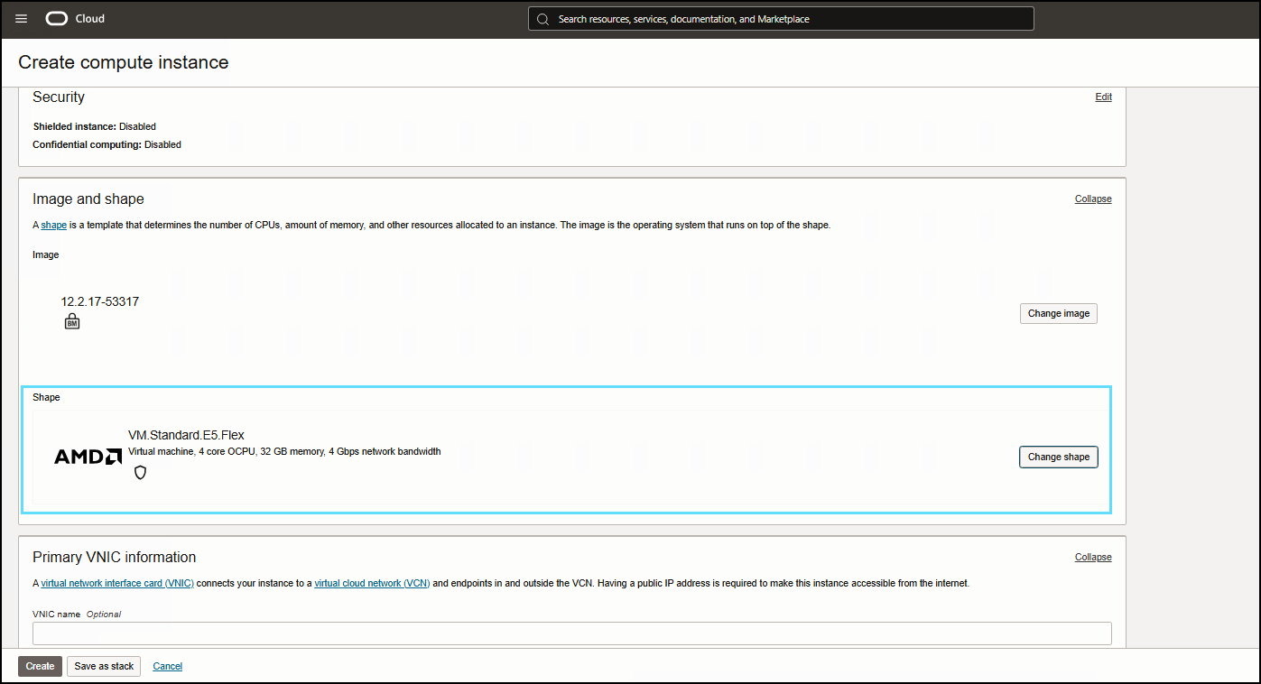Viewport: 1261px width, 684px height.
Task: Open the hamburger navigation menu
Action: tap(22, 19)
